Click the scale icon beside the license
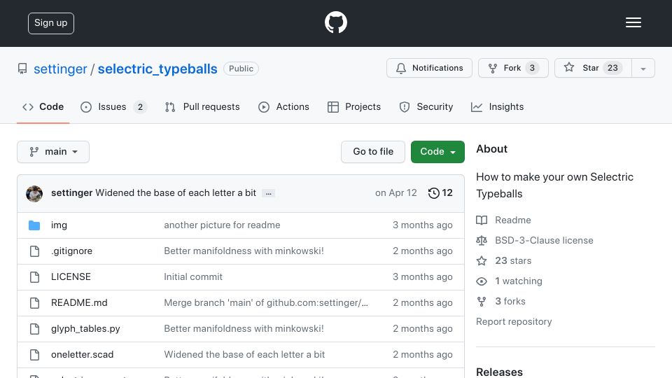This screenshot has height=378, width=672. click(482, 240)
